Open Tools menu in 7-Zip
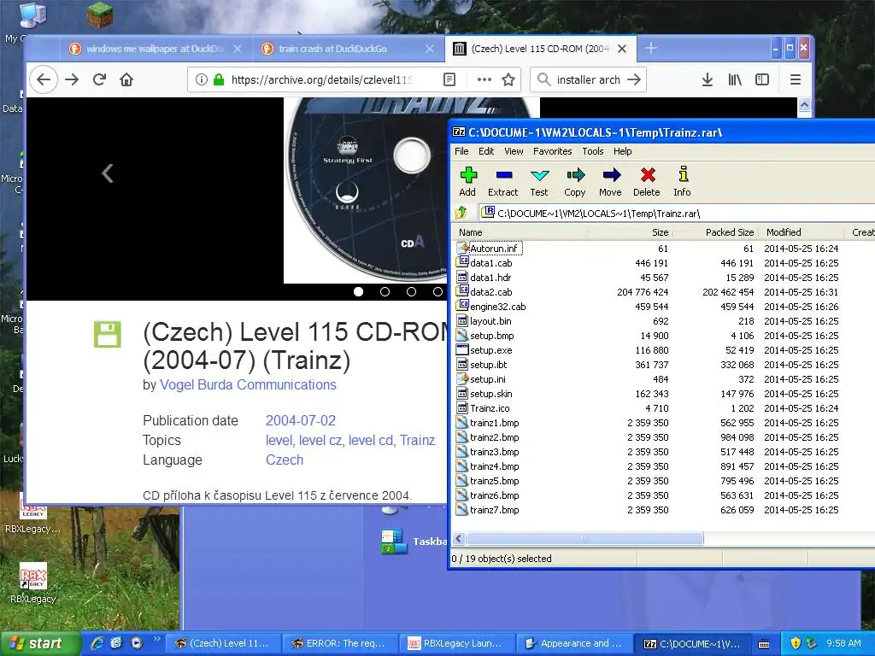Screen dimensions: 875x656 (x=593, y=151)
